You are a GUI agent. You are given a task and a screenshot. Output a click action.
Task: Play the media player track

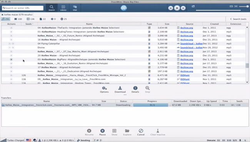click(x=177, y=8)
